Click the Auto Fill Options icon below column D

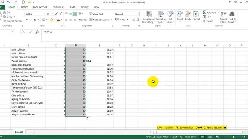pos(88,119)
